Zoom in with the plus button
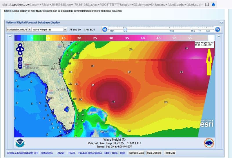232x158 pixels. click(x=20, y=59)
